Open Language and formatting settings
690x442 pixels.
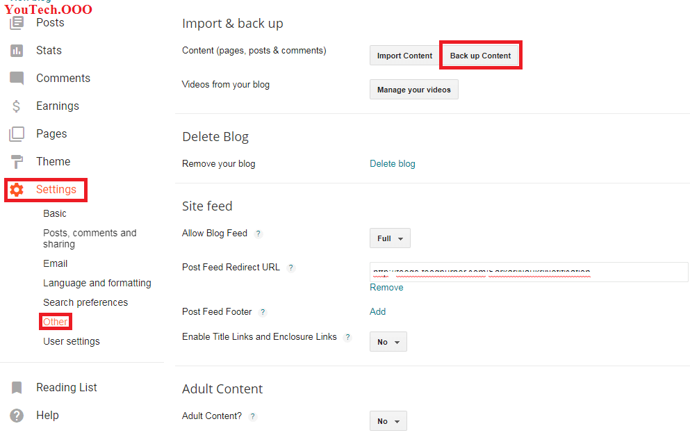click(x=97, y=283)
